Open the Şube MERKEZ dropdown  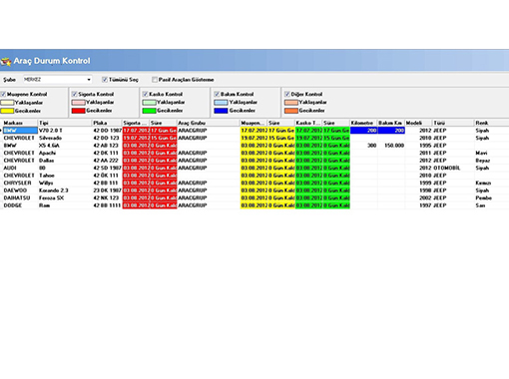89,80
